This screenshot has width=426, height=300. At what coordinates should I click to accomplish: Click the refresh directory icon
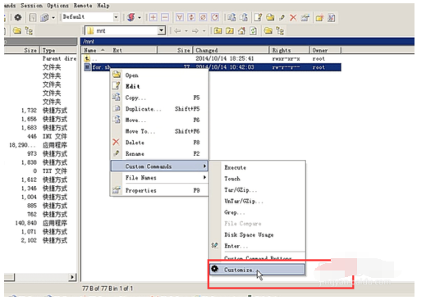coord(254,31)
